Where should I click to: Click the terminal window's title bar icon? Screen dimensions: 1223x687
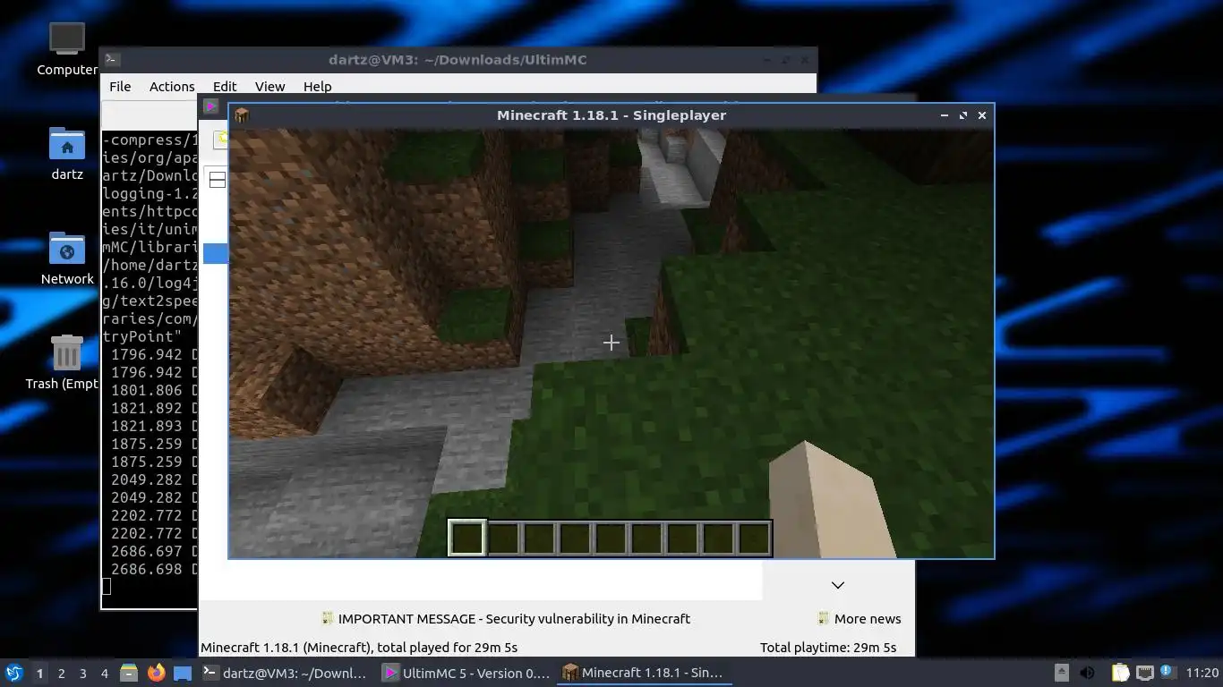pos(112,60)
